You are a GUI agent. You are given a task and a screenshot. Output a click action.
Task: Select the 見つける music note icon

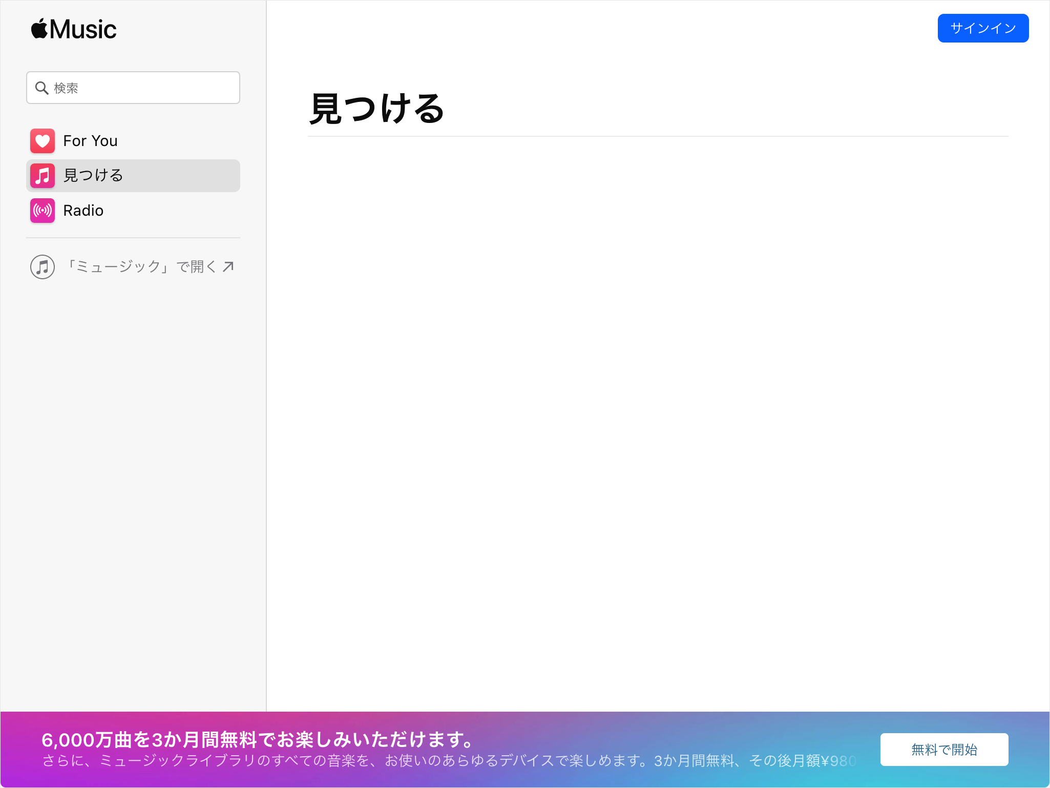(41, 175)
